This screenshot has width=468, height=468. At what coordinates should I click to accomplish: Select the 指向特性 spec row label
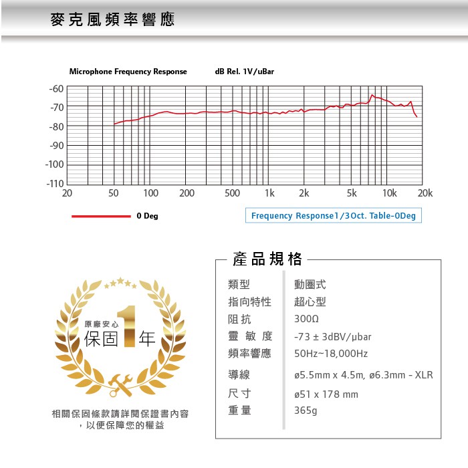[249, 302]
